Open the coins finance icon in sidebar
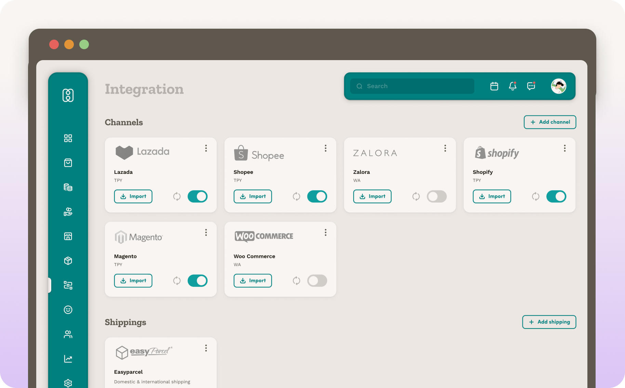Image resolution: width=625 pixels, height=388 pixels. pyautogui.click(x=68, y=187)
